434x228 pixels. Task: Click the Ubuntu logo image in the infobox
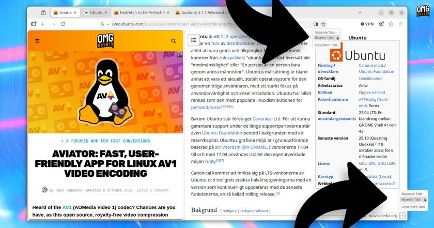[x=358, y=52]
